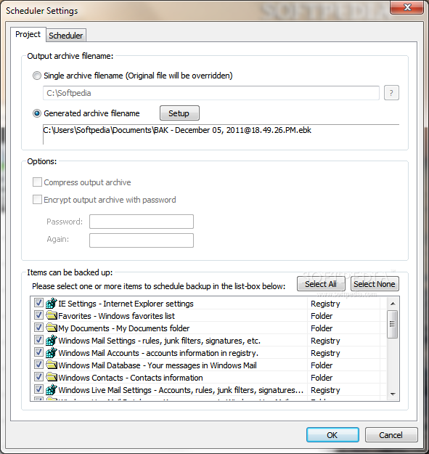Uncheck the Windows Contacts checkbox
429x454 pixels.
38,377
